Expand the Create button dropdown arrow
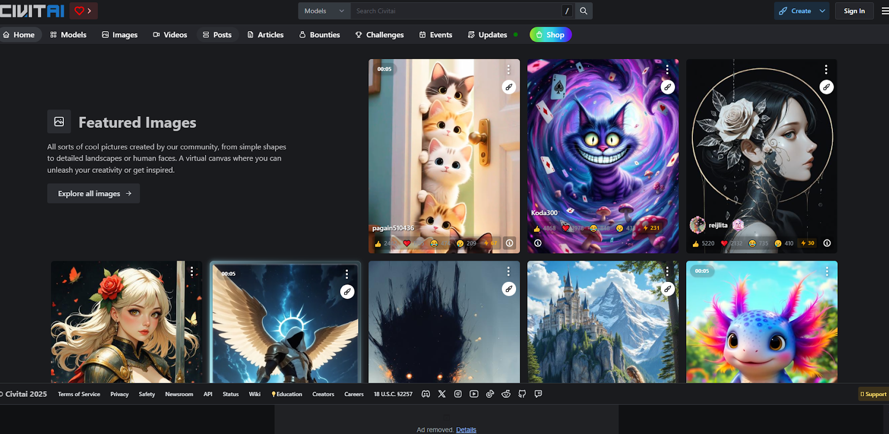 click(x=822, y=11)
